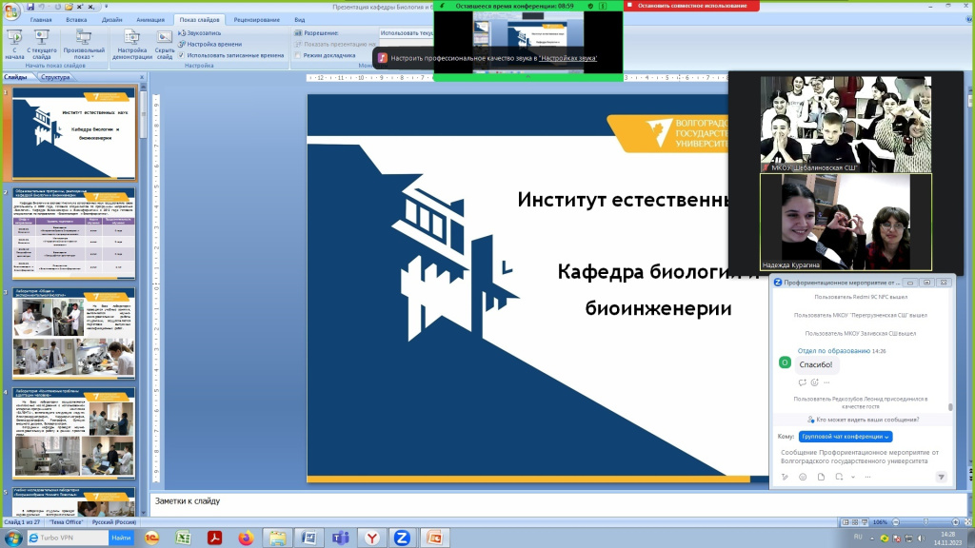Click the Zoom chat scrollbar

950,407
